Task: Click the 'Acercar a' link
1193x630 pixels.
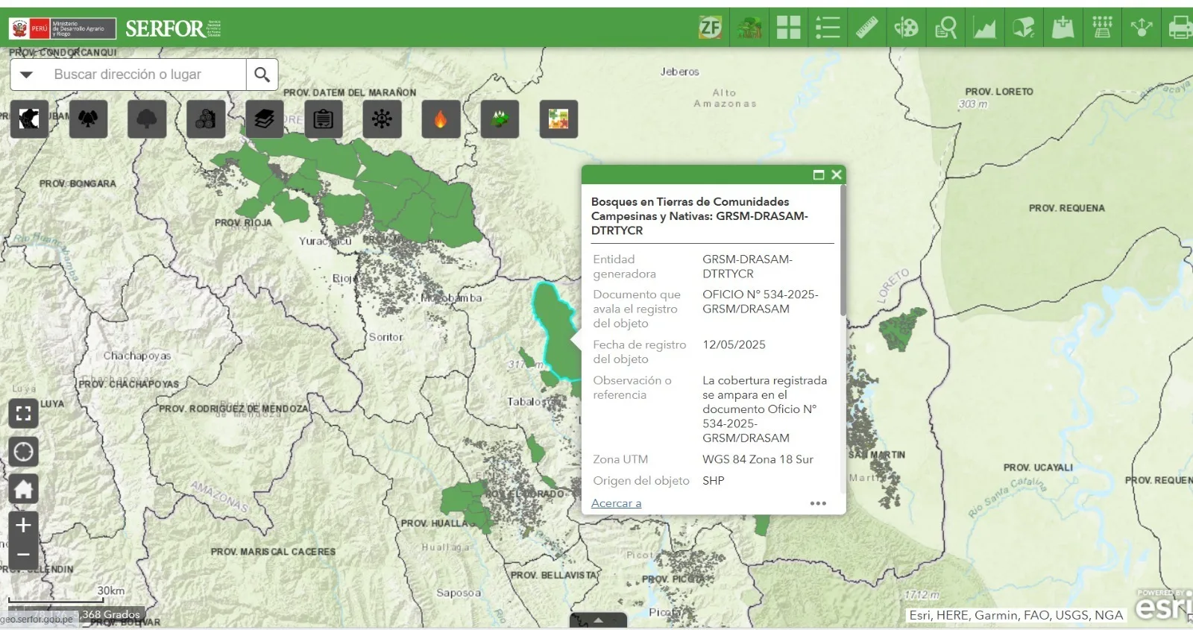Action: pos(616,503)
